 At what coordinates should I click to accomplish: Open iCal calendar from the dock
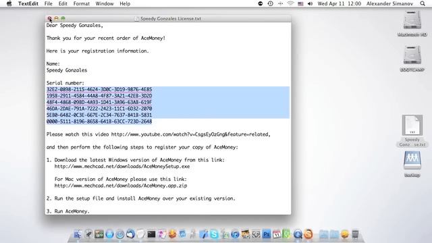coord(277,234)
